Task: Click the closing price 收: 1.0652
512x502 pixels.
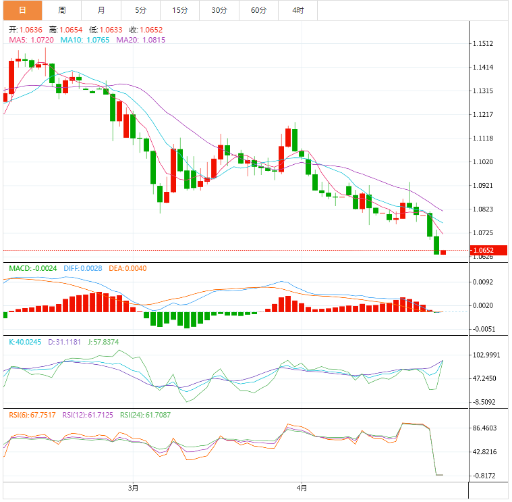Action: tap(146, 30)
